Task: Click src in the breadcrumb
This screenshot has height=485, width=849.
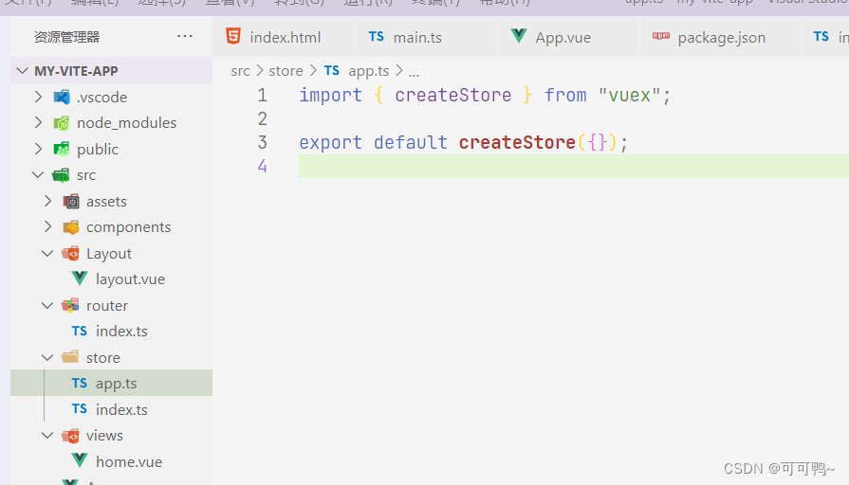Action: pyautogui.click(x=240, y=71)
